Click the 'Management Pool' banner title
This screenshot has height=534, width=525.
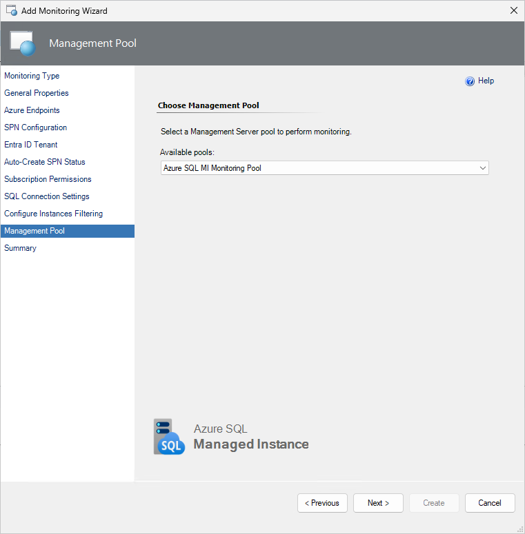92,43
